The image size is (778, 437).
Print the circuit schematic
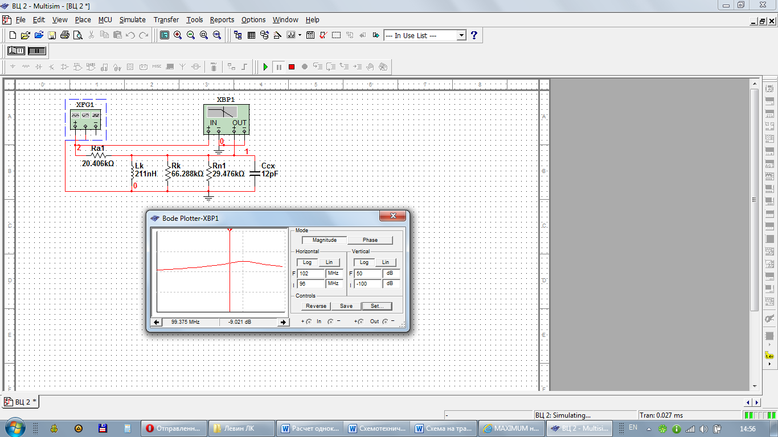(x=65, y=35)
